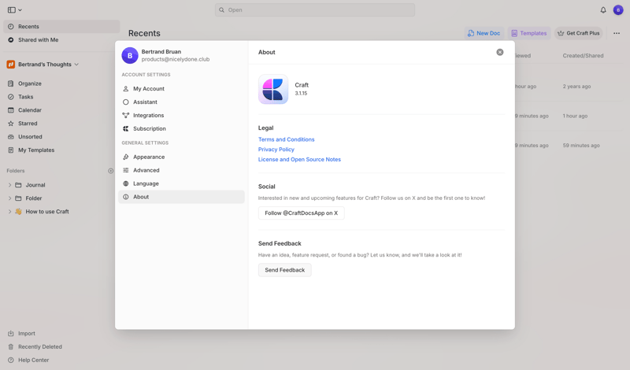Select Integrations in account settings
This screenshot has height=370, width=630.
pos(148,115)
